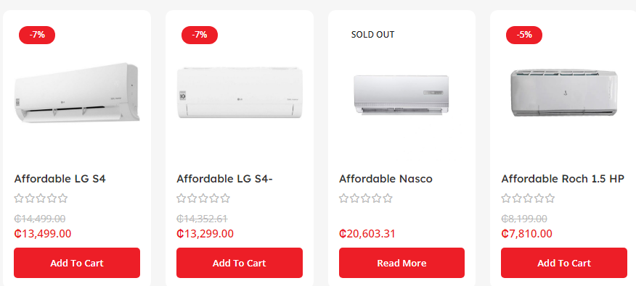636x286 pixels.
Task: Open the Affordable Nasco product title
Action: (386, 179)
